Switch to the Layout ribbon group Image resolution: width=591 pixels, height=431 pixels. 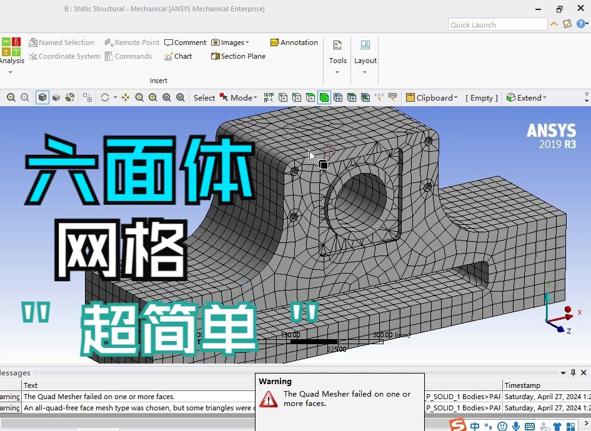365,53
